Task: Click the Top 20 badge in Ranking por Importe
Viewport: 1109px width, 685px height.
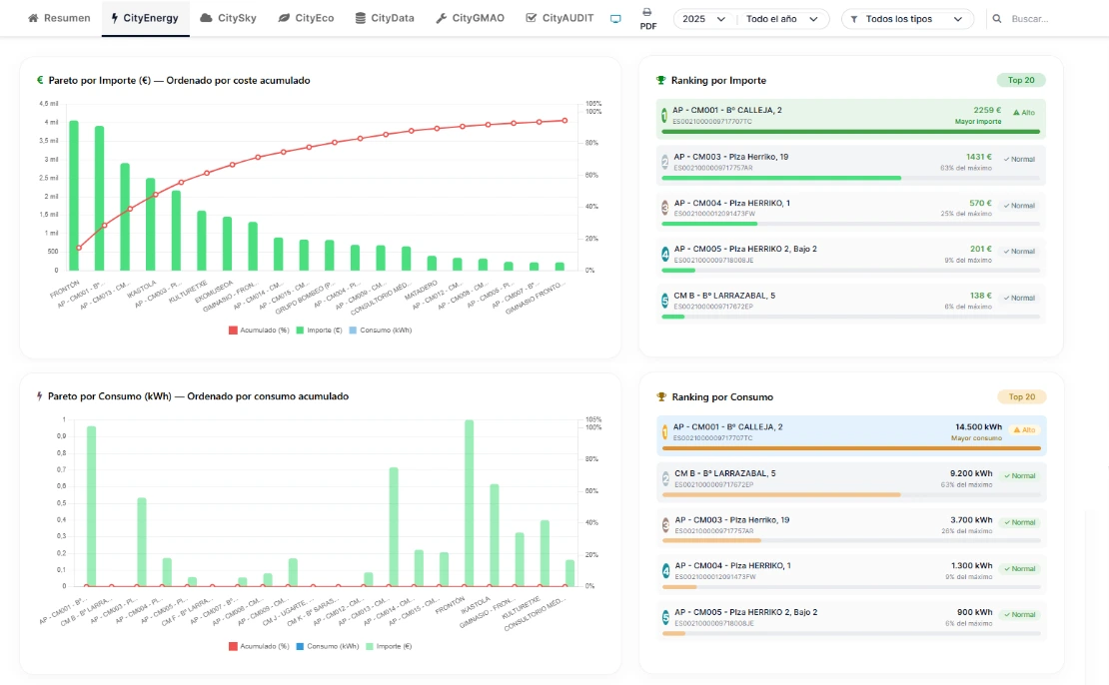Action: pyautogui.click(x=1021, y=80)
